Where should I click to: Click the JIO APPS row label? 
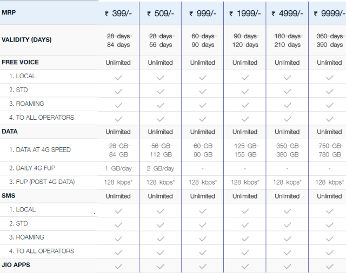[x=16, y=265]
